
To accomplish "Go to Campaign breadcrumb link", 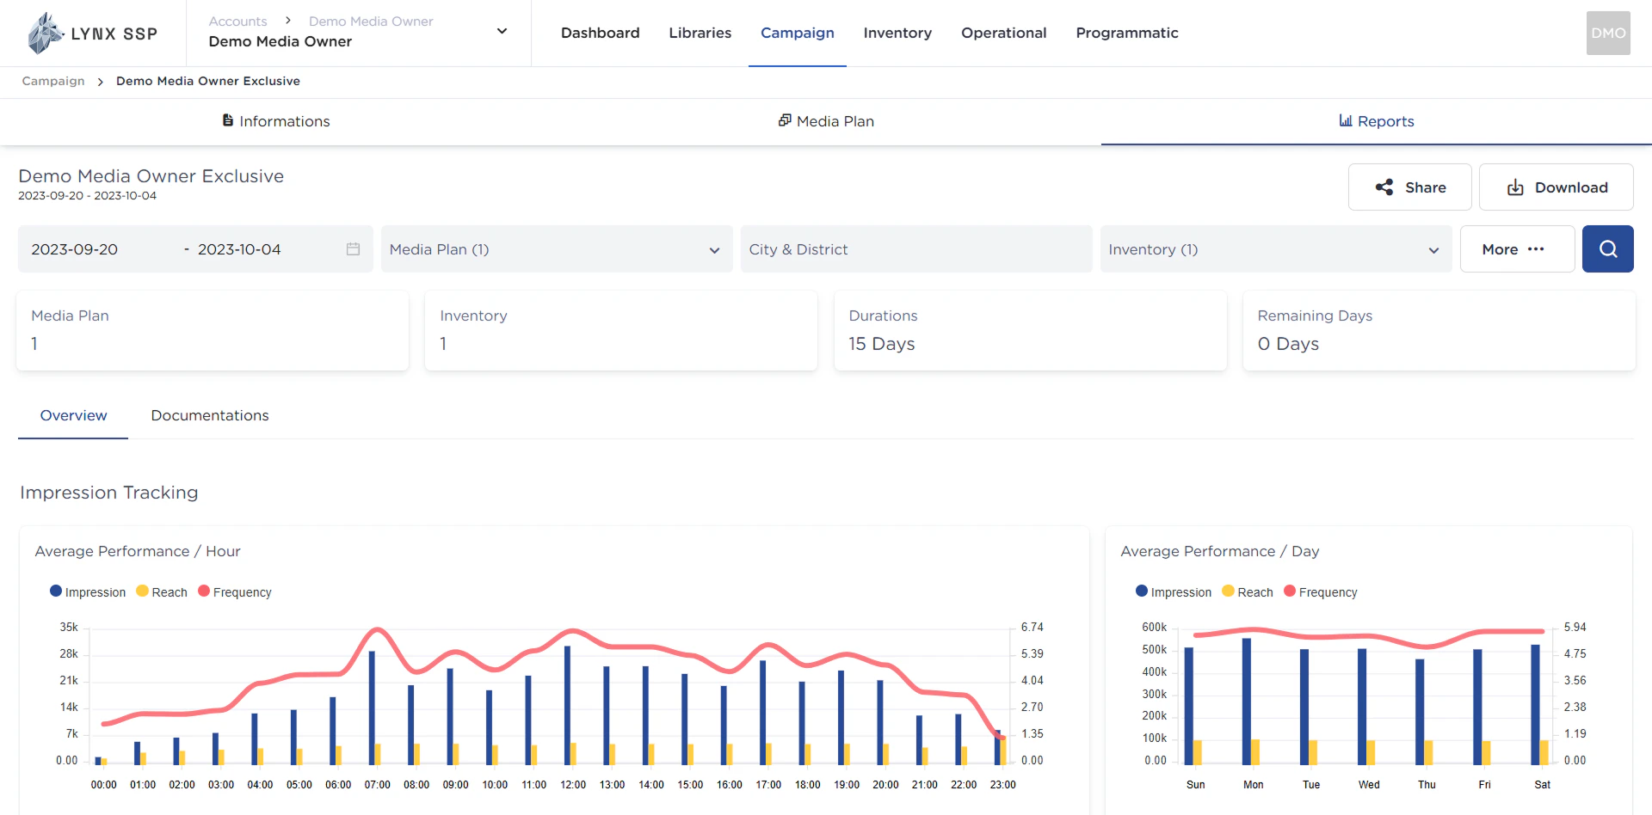I will point(53,81).
